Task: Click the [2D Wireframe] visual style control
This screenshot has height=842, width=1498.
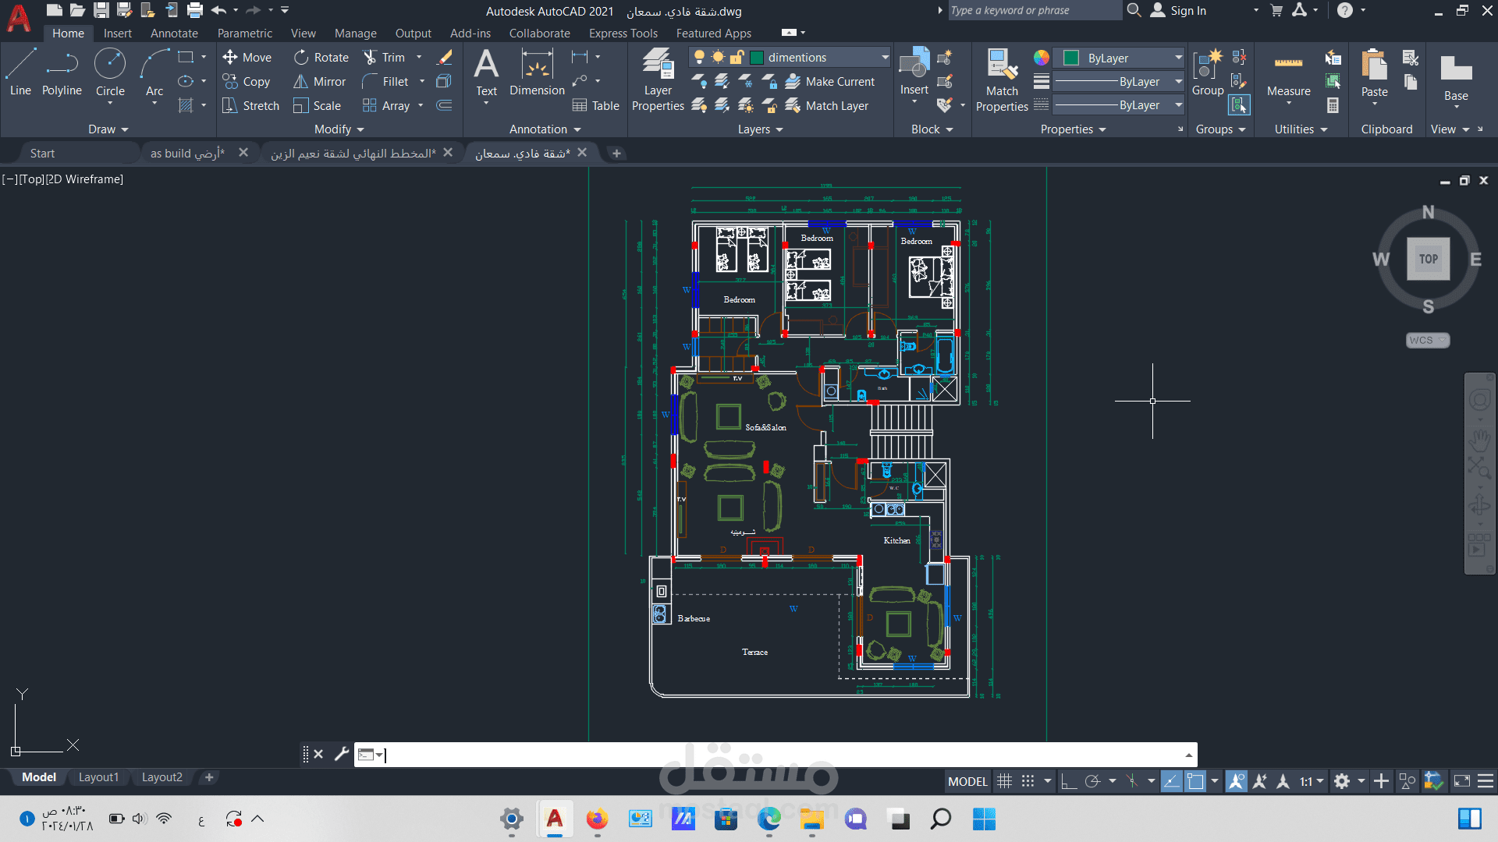Action: (x=84, y=179)
